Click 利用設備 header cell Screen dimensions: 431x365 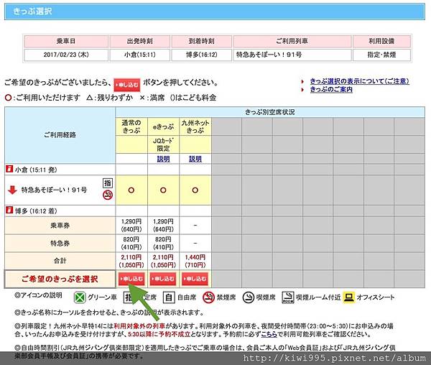pos(381,41)
